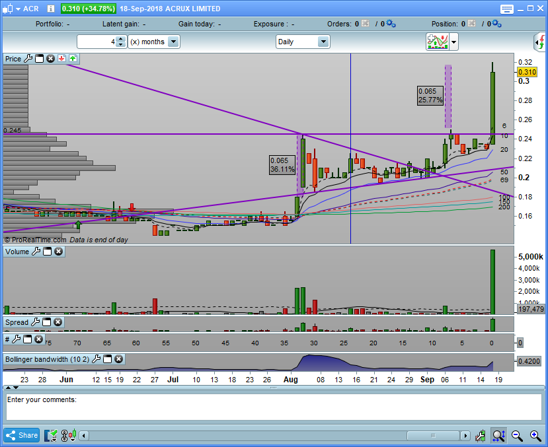Open Bollinger bandwidth settings wrench

[x=96, y=359]
